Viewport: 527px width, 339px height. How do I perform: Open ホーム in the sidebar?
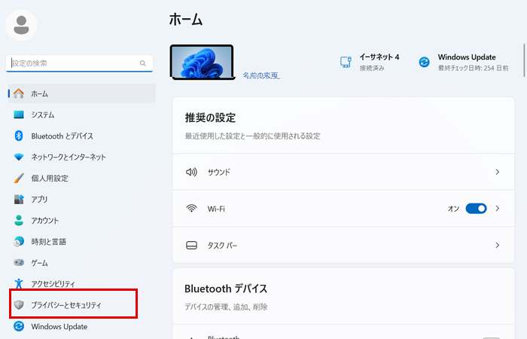click(81, 93)
